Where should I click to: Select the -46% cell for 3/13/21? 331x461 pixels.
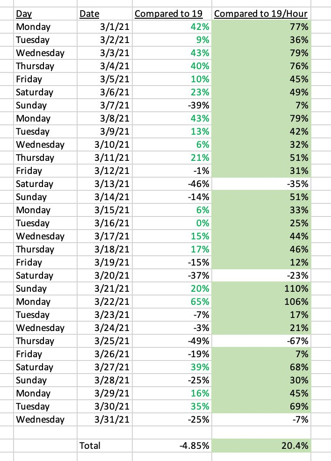172,184
